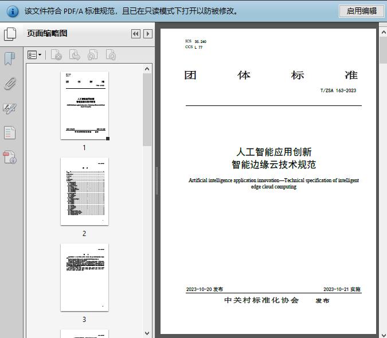Viewport: 387px width, 338px height.
Task: Click thumbnail panel scroll up arrow
Action: [147, 69]
